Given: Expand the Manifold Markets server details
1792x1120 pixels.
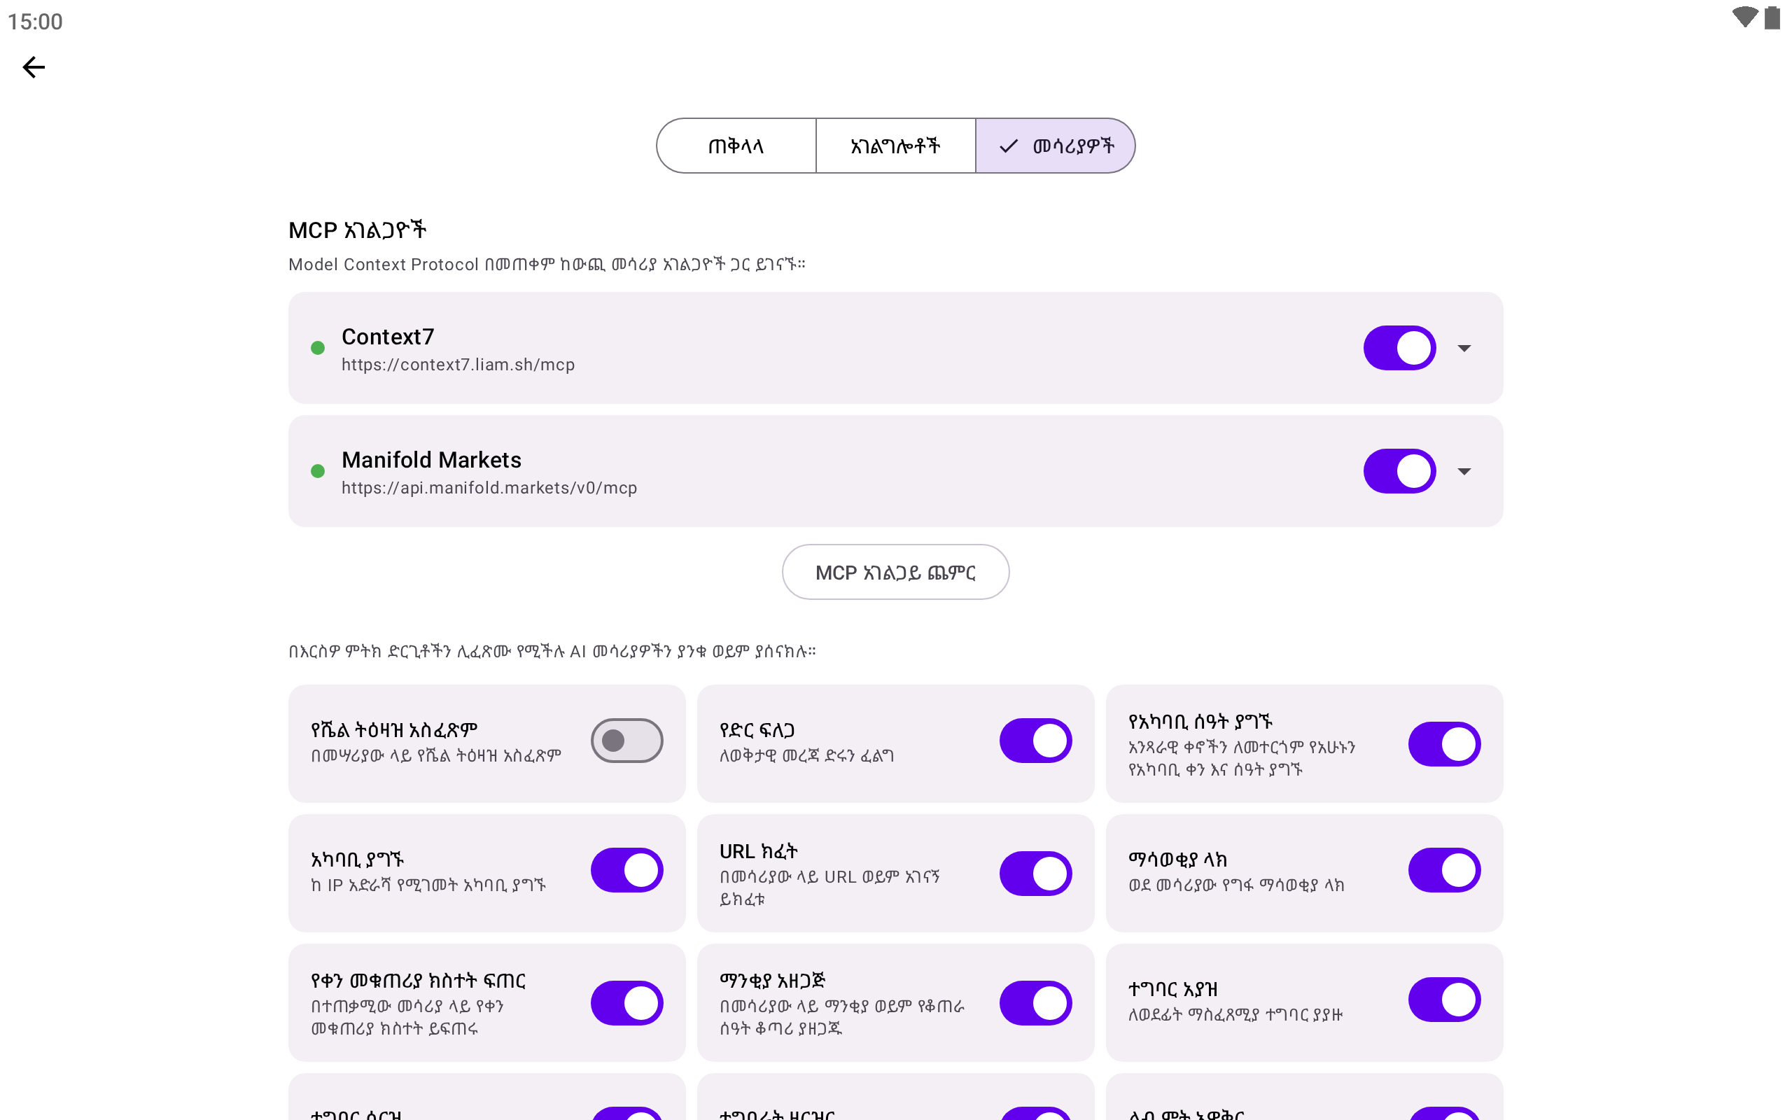Looking at the screenshot, I should click(1464, 471).
